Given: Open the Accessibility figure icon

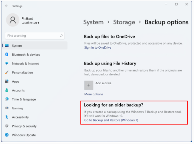Looking at the screenshot, I should pos(7,117).
